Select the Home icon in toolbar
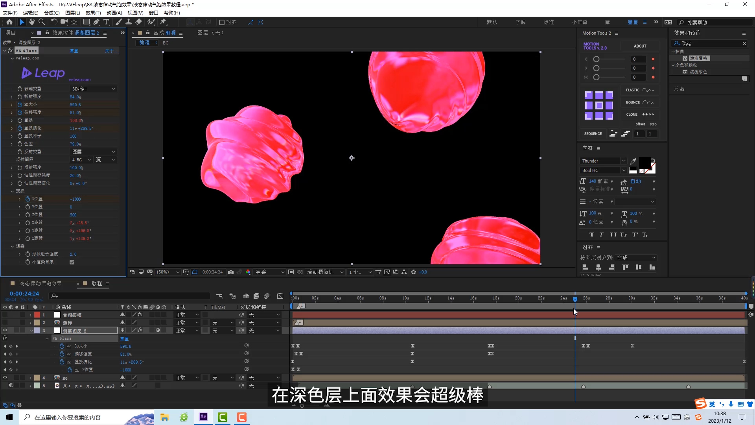Screen dimensions: 755x425 (9, 22)
